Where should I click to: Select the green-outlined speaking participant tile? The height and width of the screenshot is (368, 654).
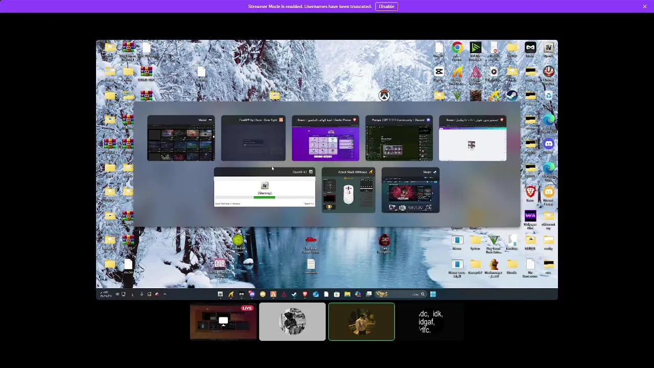tap(362, 321)
